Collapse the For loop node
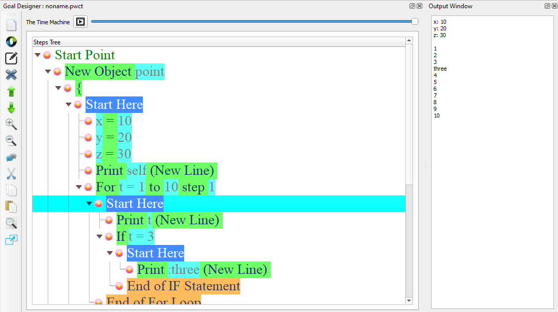Viewport: 558px width, 312px height. (x=79, y=187)
